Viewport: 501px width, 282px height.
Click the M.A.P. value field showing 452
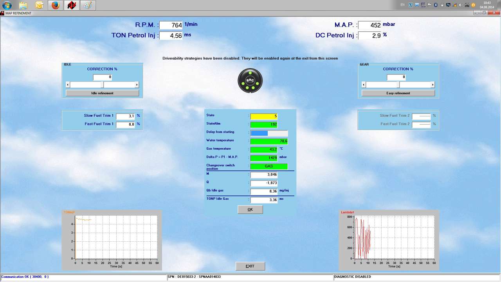369,25
